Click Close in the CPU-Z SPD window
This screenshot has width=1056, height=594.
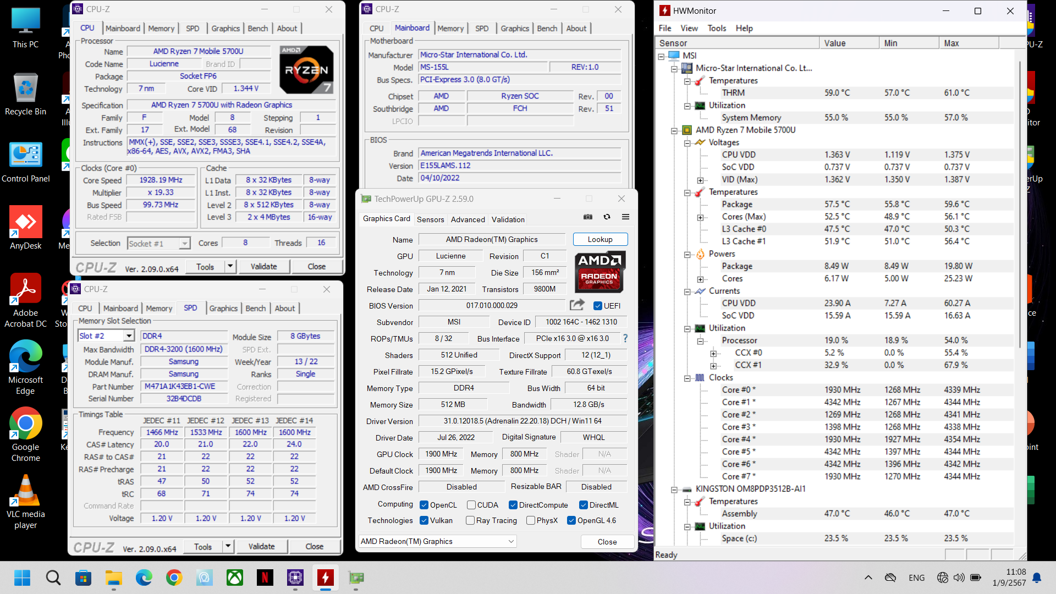(314, 546)
